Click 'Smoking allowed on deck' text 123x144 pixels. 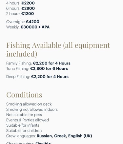(x=29, y=104)
